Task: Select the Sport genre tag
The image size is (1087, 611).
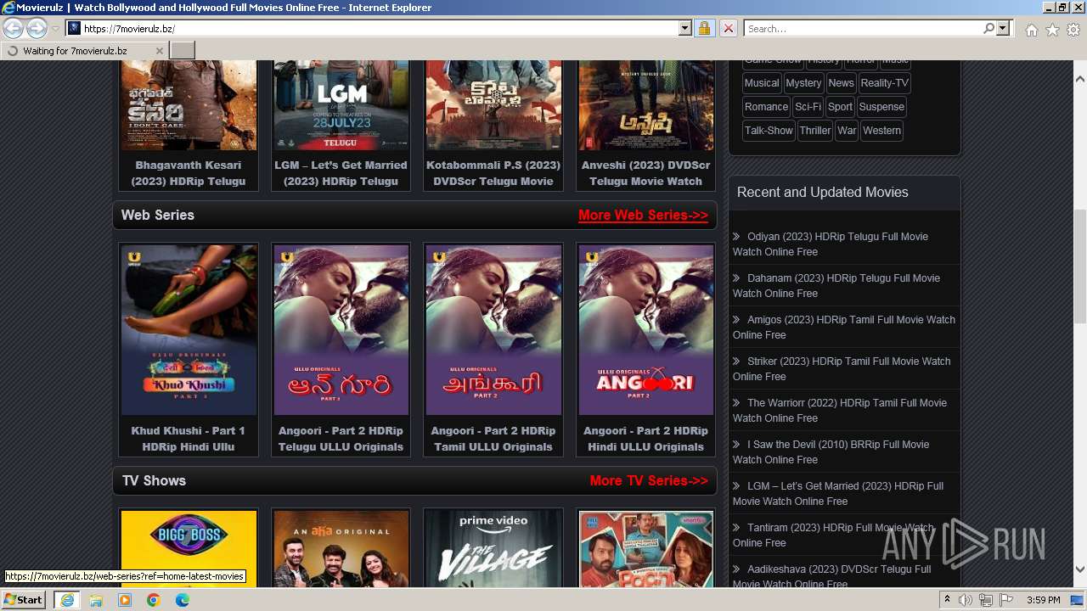Action: (x=840, y=107)
